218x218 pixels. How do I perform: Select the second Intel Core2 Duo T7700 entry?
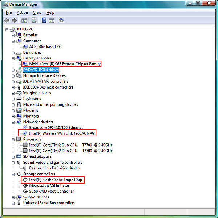click(71, 151)
